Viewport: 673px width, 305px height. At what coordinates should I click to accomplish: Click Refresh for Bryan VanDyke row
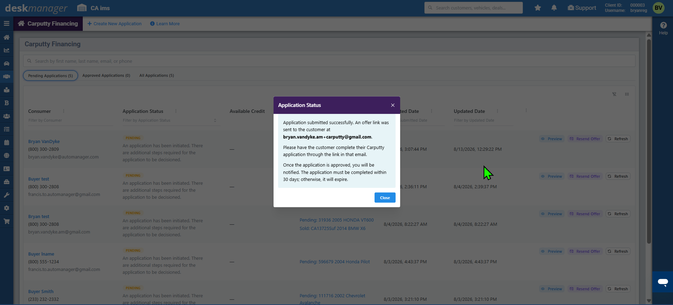[x=618, y=139]
